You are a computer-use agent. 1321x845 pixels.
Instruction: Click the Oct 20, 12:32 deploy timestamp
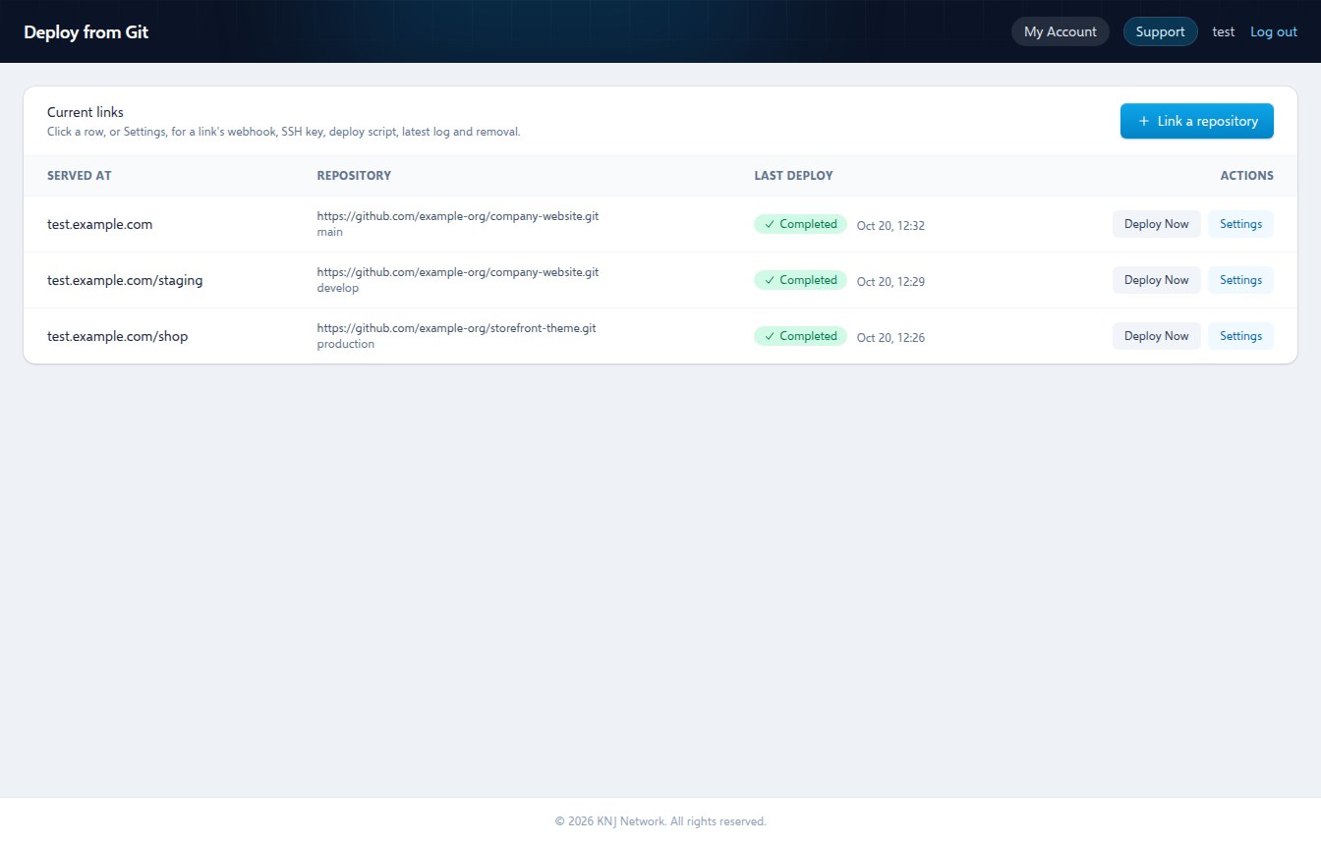[890, 225]
